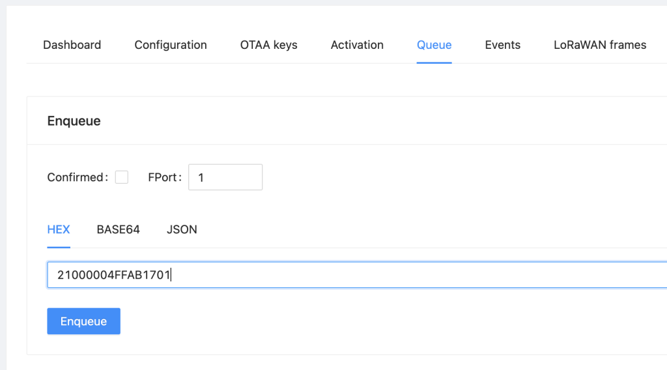Open the Events tab

502,45
